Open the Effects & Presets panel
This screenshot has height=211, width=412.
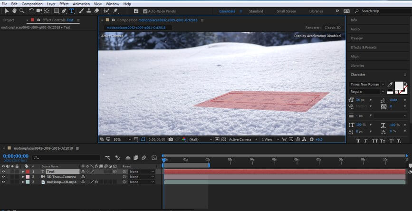(364, 47)
